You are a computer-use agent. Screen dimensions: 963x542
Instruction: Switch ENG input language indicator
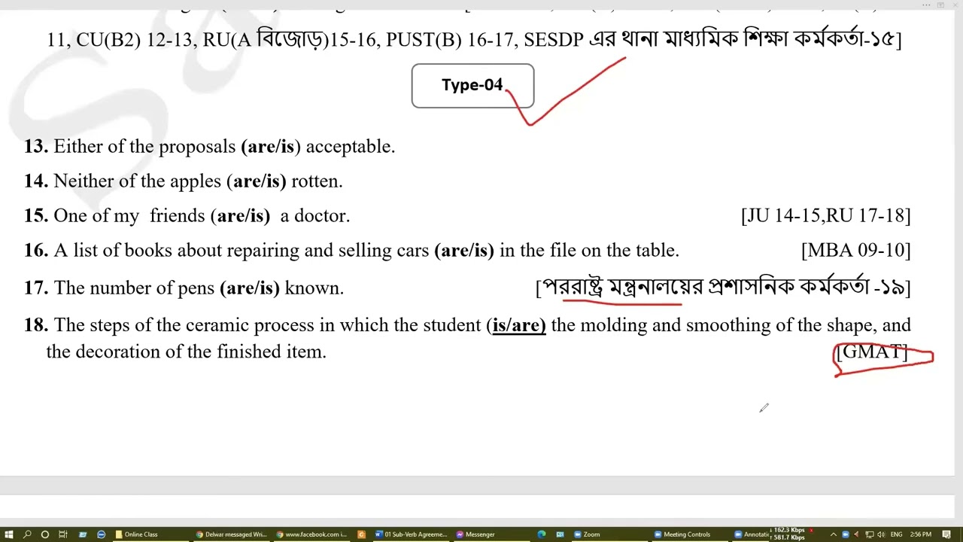896,534
